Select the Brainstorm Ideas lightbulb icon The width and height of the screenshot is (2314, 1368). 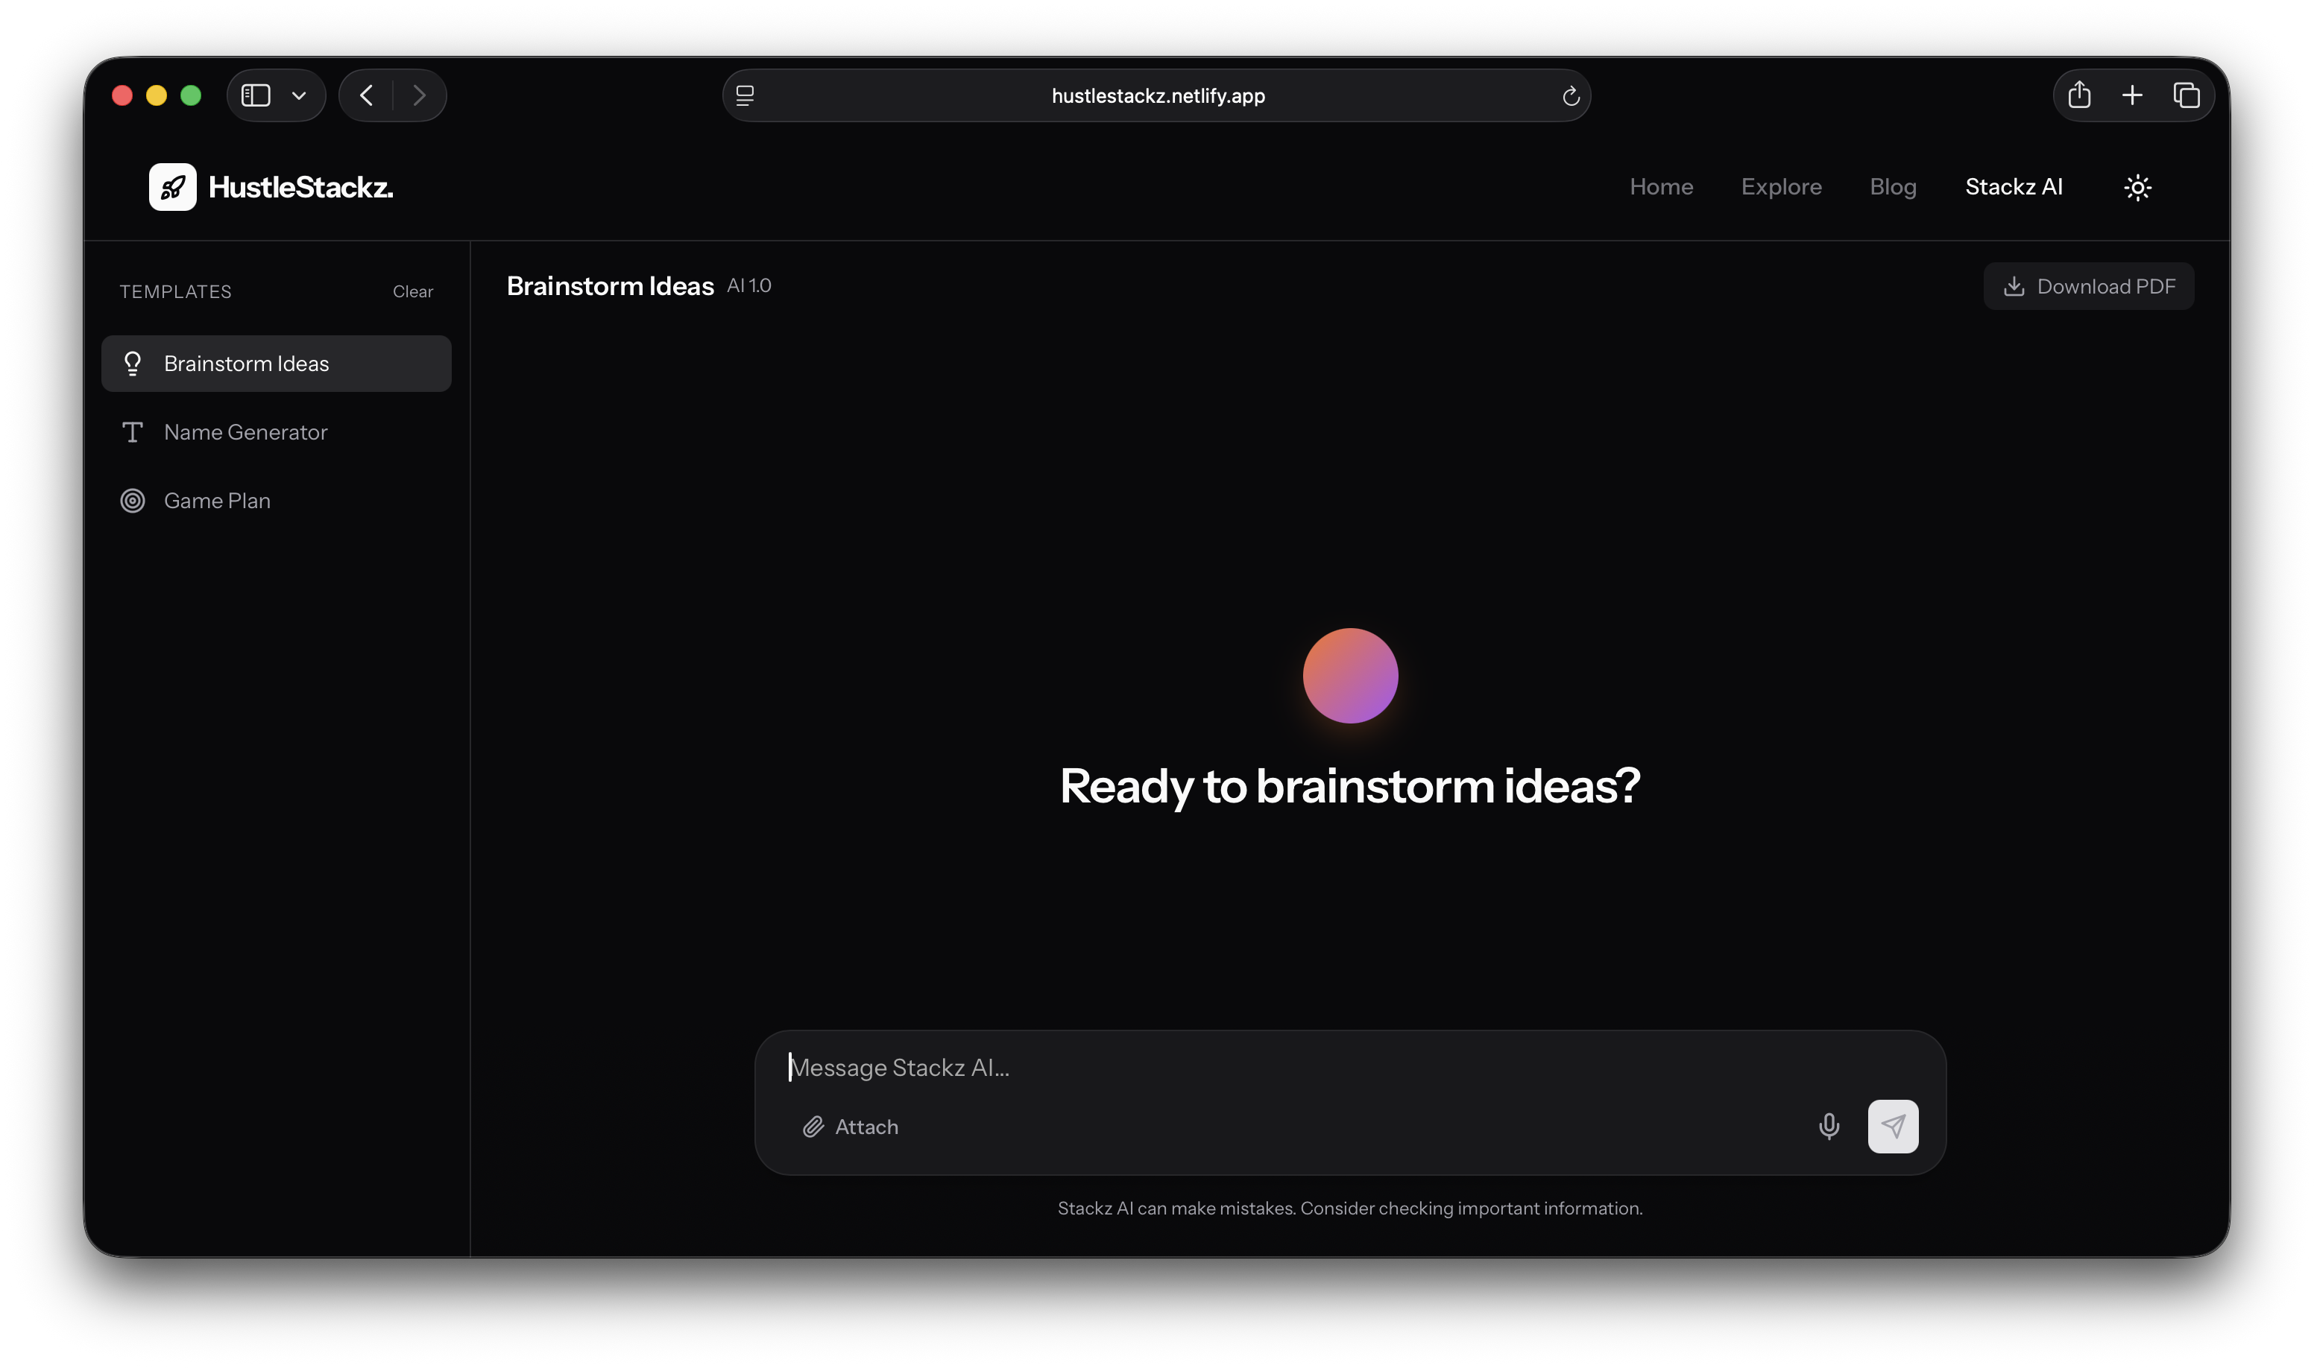tap(133, 363)
